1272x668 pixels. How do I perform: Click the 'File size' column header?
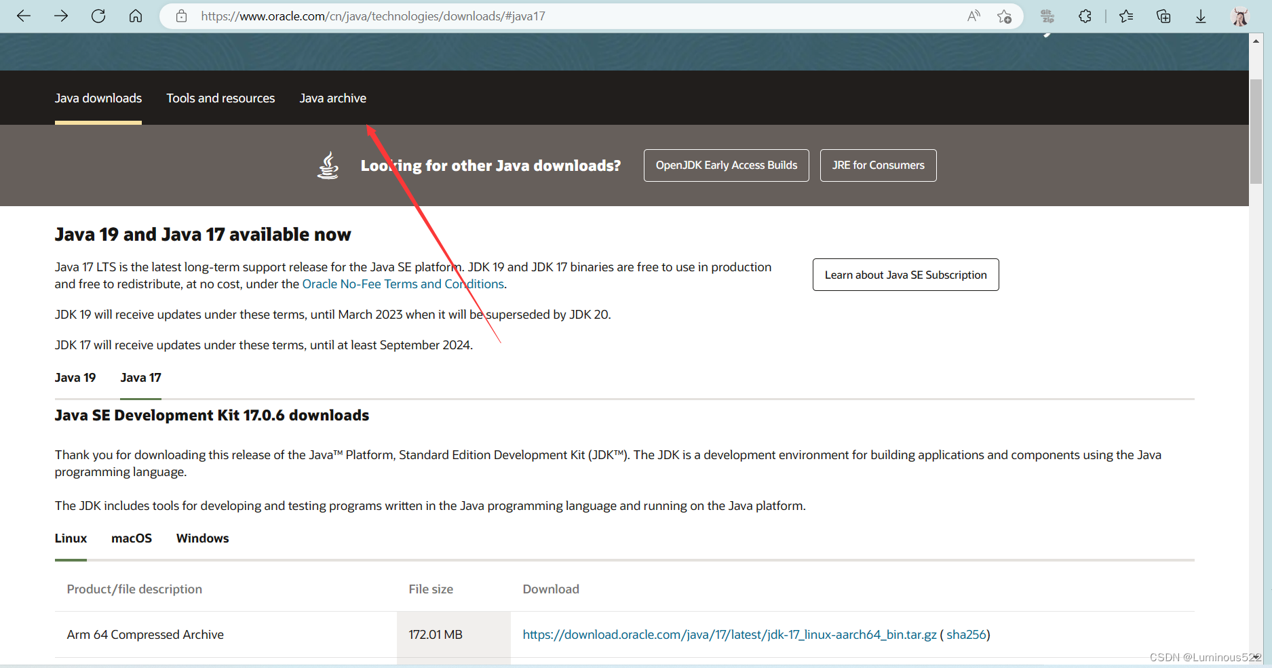pyautogui.click(x=431, y=589)
